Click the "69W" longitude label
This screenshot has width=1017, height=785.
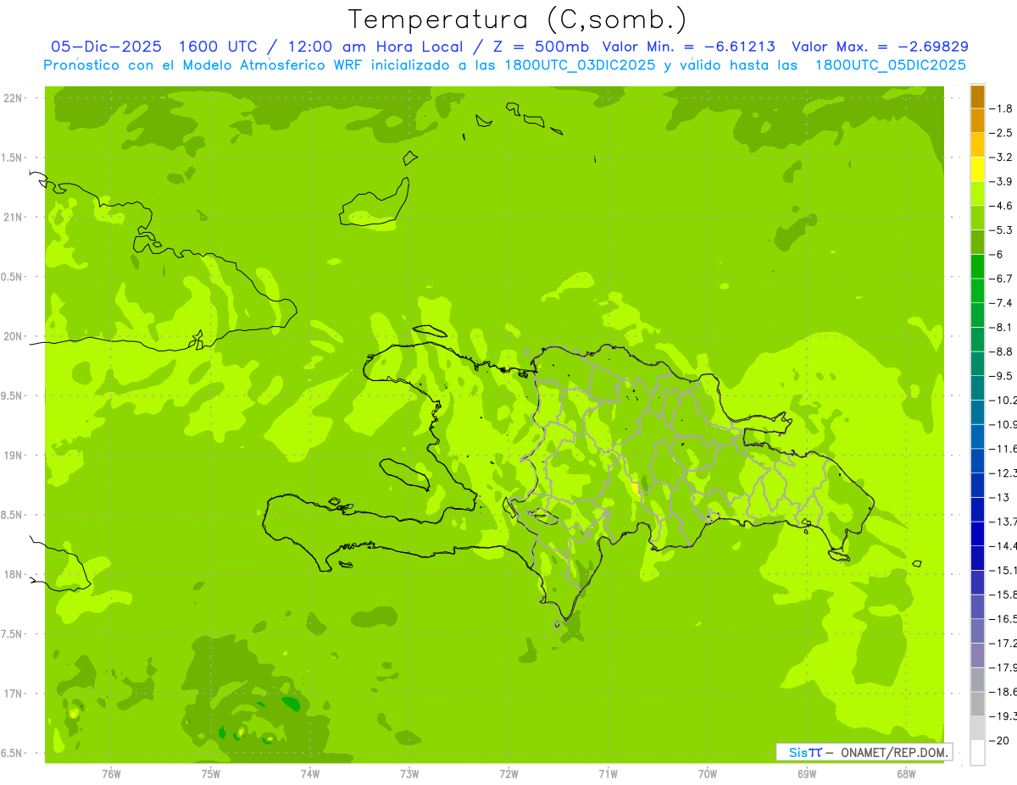click(x=807, y=774)
